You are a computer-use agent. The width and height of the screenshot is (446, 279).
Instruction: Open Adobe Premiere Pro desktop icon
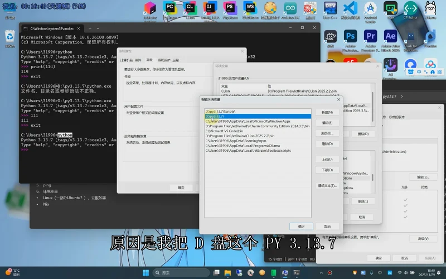click(370, 37)
